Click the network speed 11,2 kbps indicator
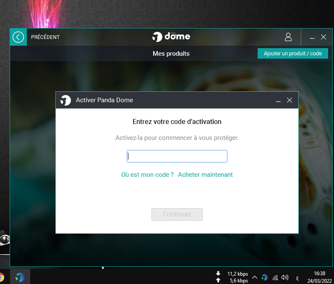The width and height of the screenshot is (334, 284). coord(237,274)
